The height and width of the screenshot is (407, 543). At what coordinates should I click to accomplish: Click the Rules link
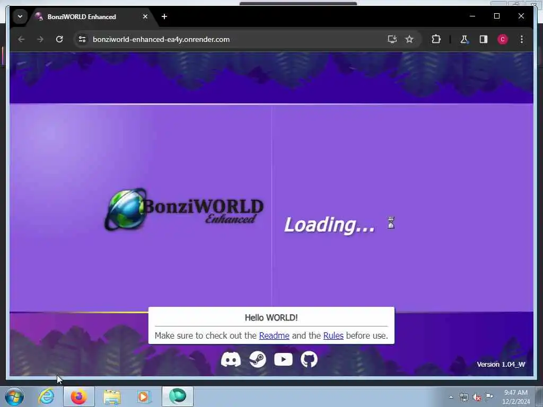point(333,335)
